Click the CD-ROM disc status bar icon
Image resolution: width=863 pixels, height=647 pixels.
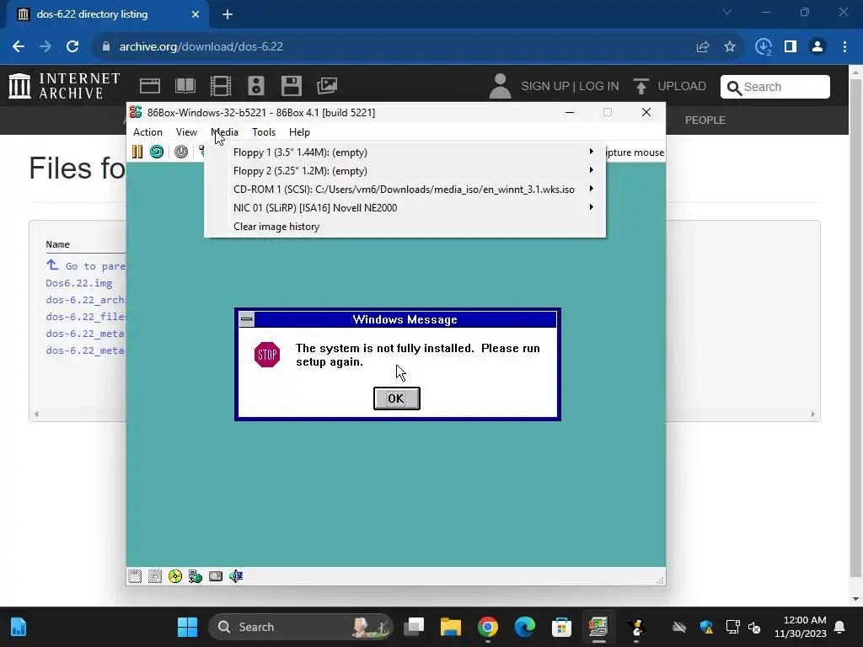175,576
